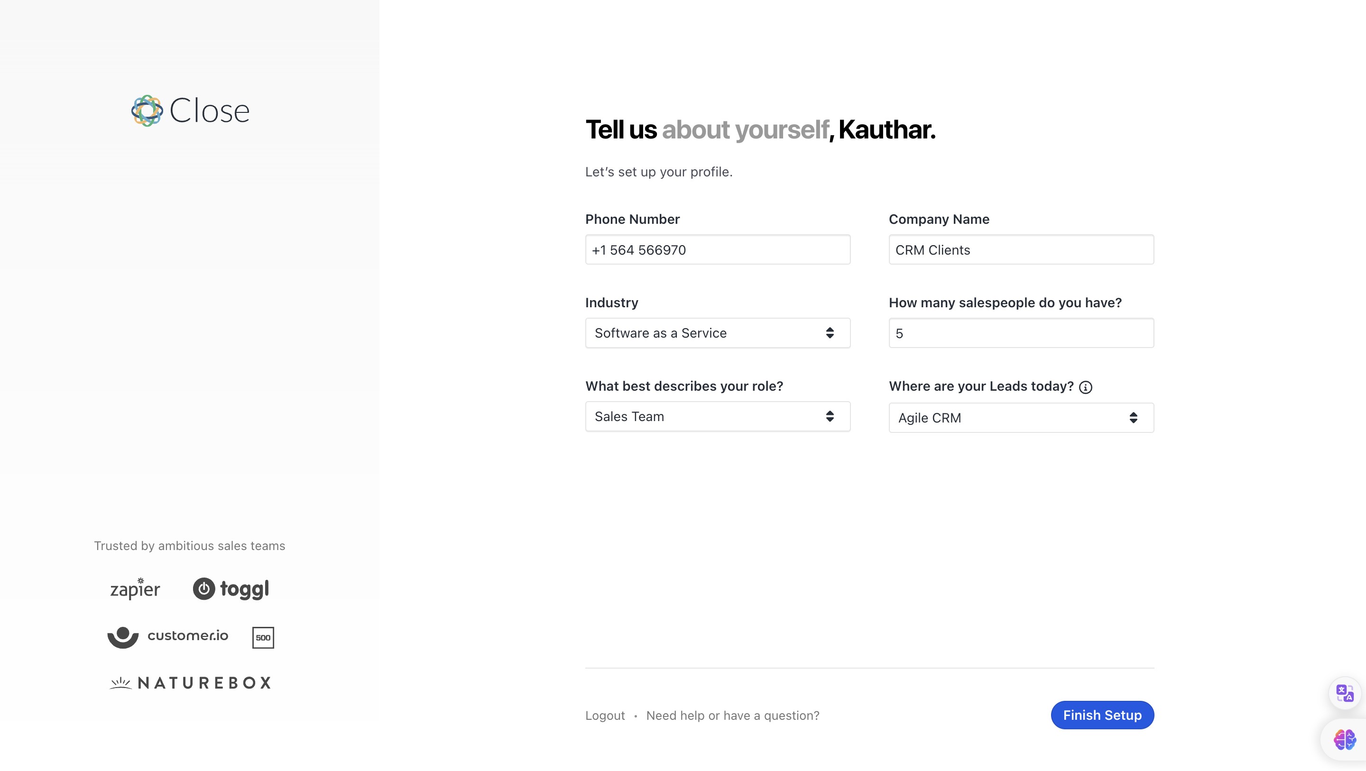Open the role dropdown showing Sales Team
Viewport: 1366px width, 771px height.
pyautogui.click(x=717, y=416)
